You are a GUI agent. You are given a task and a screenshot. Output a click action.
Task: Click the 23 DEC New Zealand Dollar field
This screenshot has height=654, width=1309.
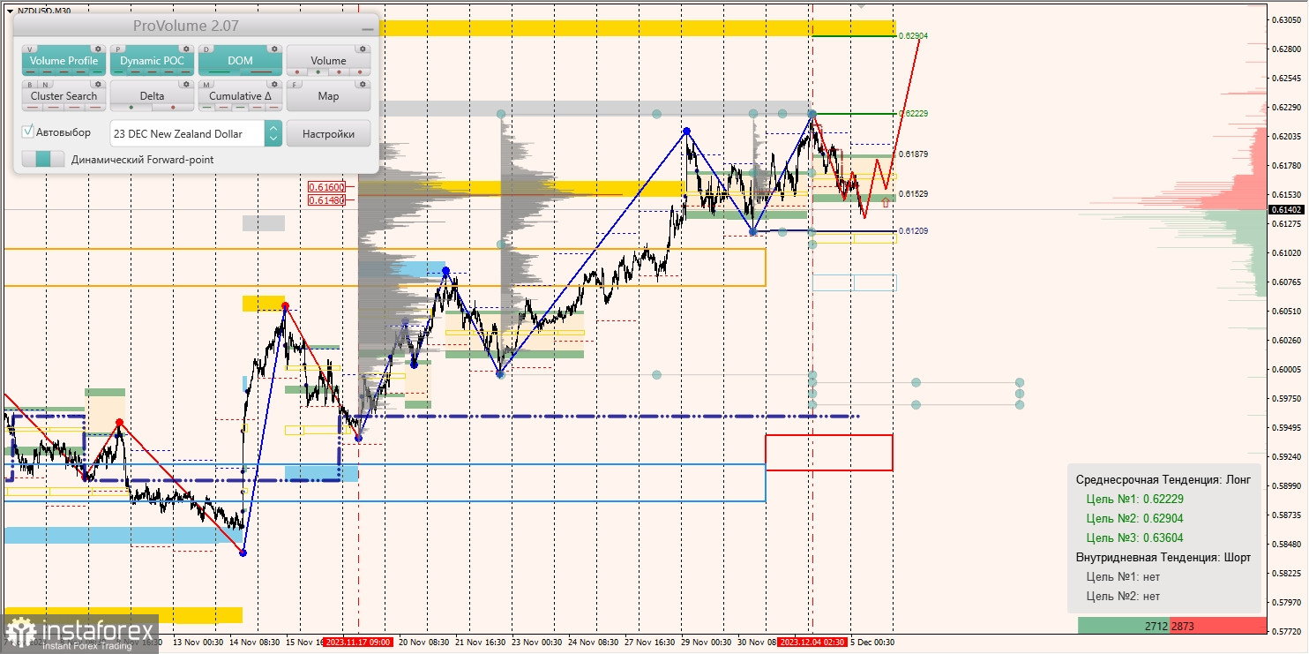pos(187,133)
